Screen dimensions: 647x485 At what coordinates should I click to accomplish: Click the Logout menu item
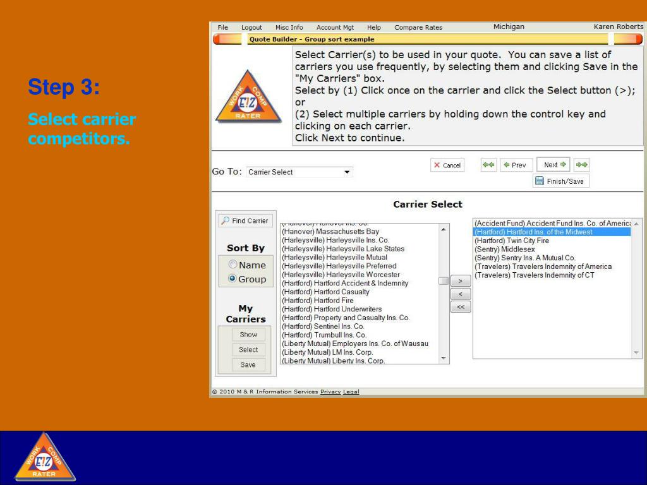251,27
